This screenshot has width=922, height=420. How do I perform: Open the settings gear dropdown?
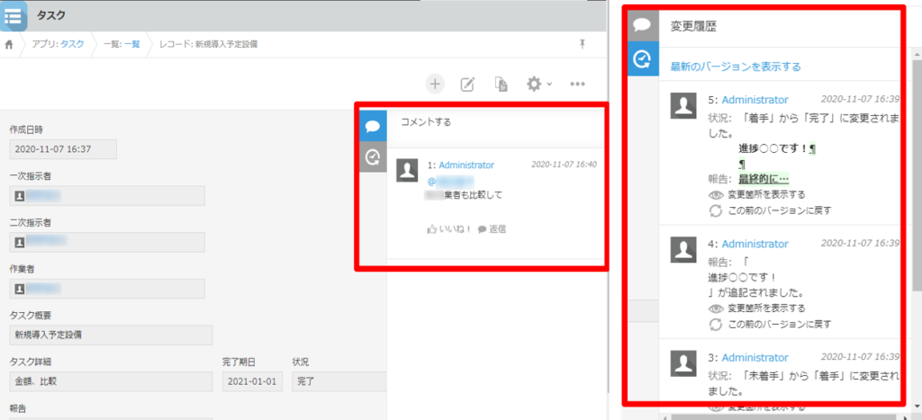[x=538, y=84]
